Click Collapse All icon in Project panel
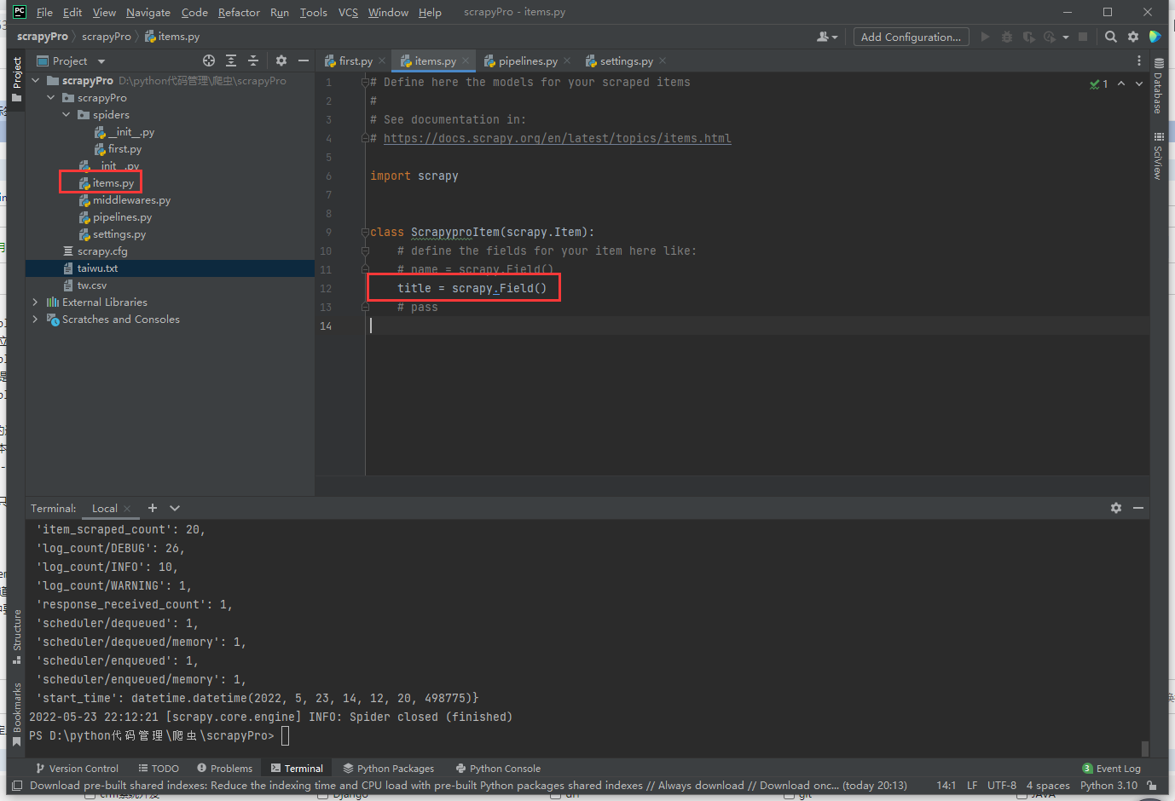Image resolution: width=1175 pixels, height=801 pixels. [x=253, y=61]
